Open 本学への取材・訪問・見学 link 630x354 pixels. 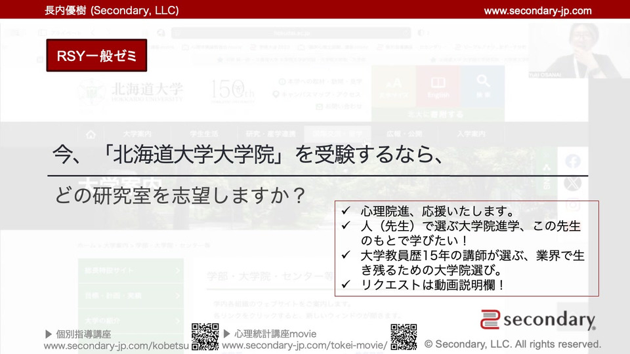coord(320,81)
